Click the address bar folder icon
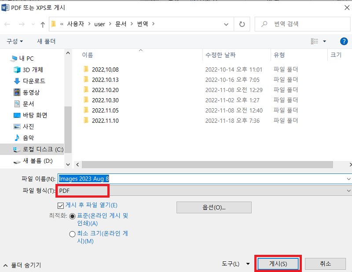The image size is (352, 272). 53,24
